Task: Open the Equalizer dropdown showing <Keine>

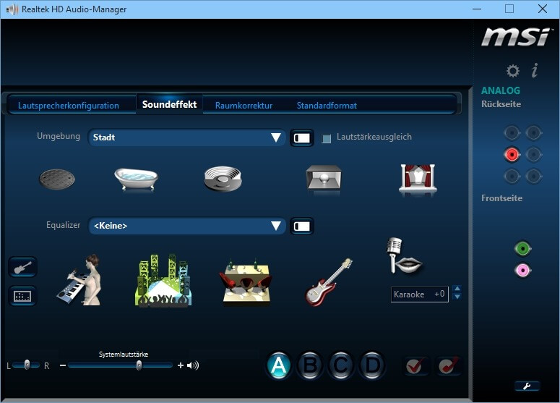Action: [186, 226]
